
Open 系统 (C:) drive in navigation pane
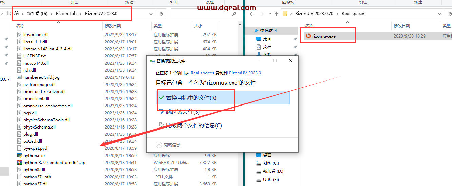point(271,163)
